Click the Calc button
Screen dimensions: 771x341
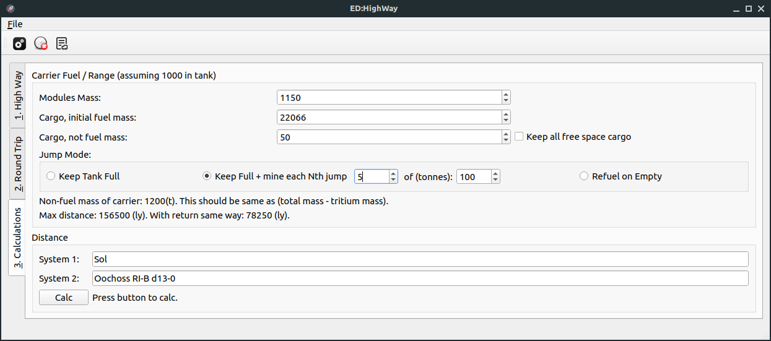(64, 298)
